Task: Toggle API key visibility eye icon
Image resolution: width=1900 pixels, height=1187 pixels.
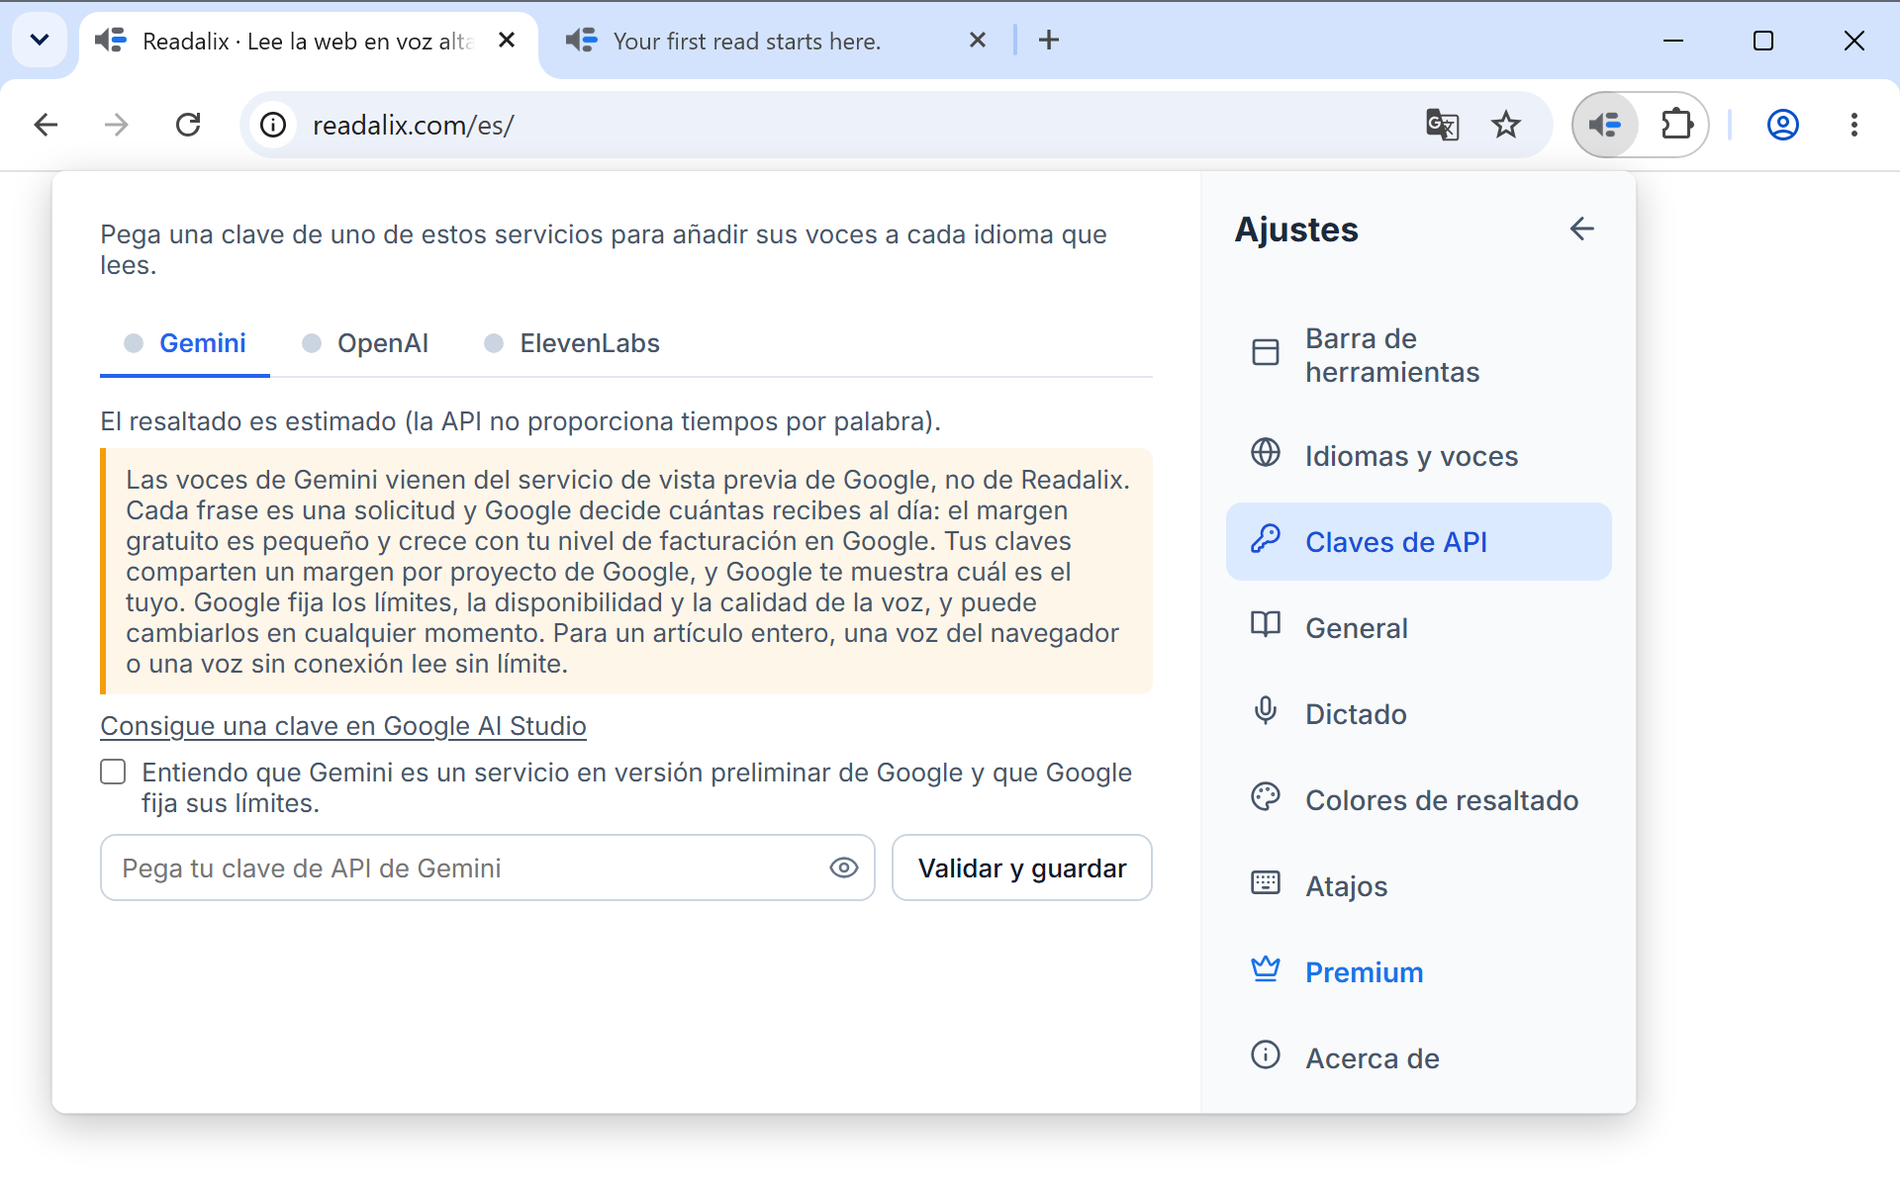Action: (843, 867)
